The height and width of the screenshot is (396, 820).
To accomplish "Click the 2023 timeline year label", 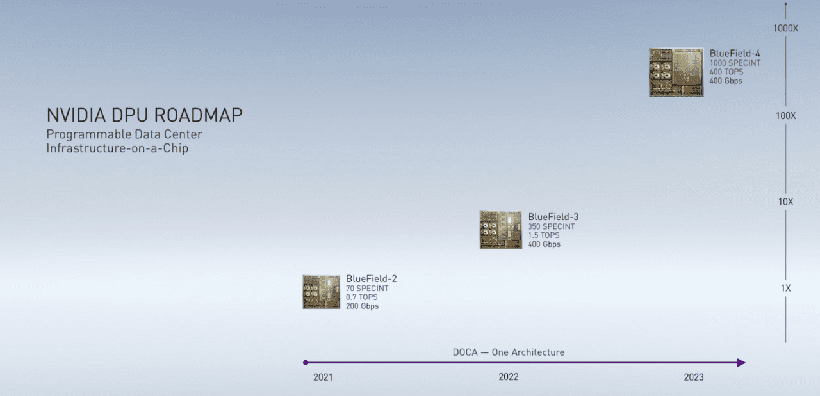I will (693, 377).
